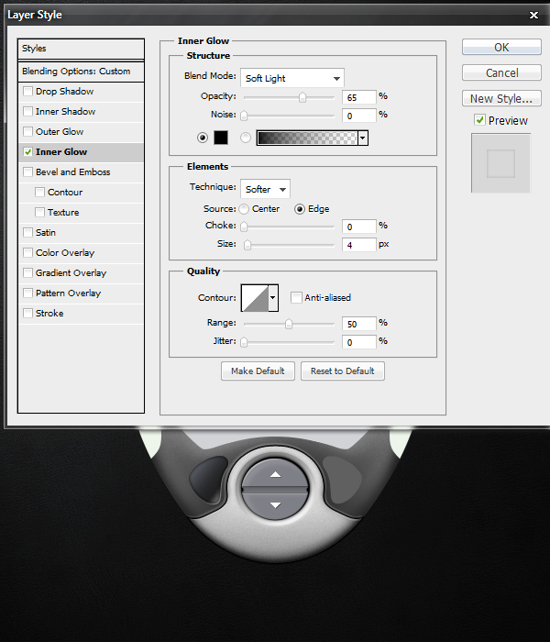Click the OK button
This screenshot has height=642, width=550.
pos(501,47)
